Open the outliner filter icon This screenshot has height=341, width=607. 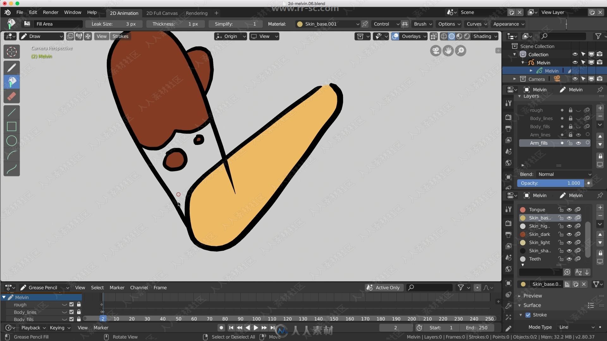598,36
